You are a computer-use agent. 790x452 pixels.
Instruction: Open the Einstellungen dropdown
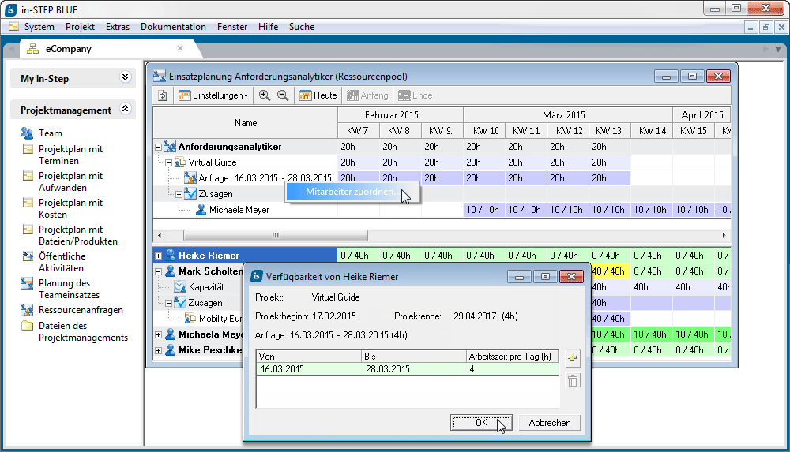pos(214,95)
